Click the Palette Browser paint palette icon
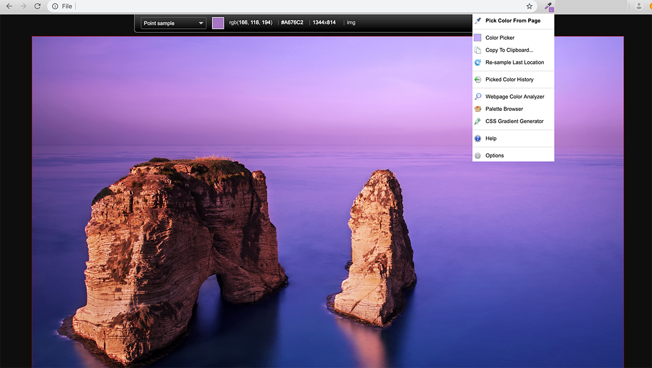The image size is (652, 368). tap(479, 109)
